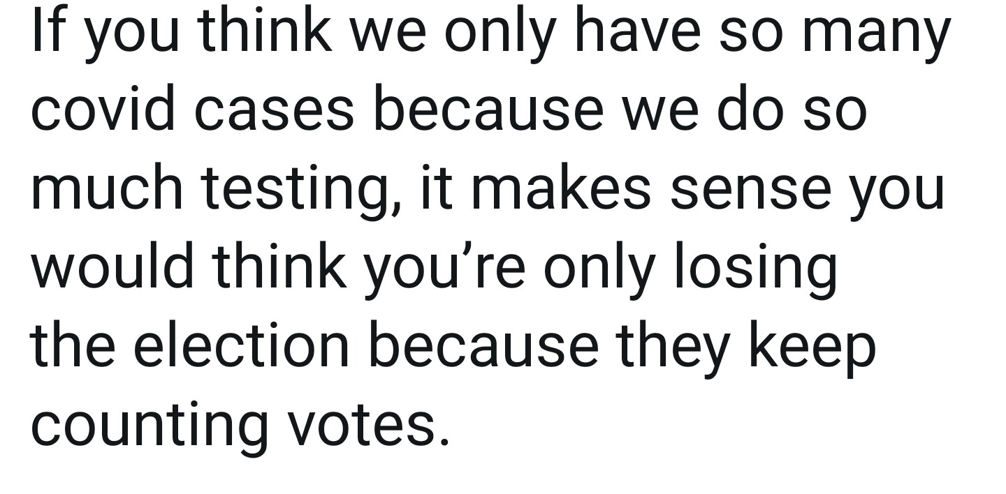
Task: Click the word "it" after the comma
Action: click(x=432, y=190)
